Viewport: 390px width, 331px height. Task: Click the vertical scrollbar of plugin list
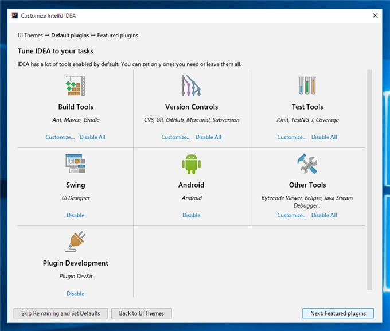click(369, 180)
